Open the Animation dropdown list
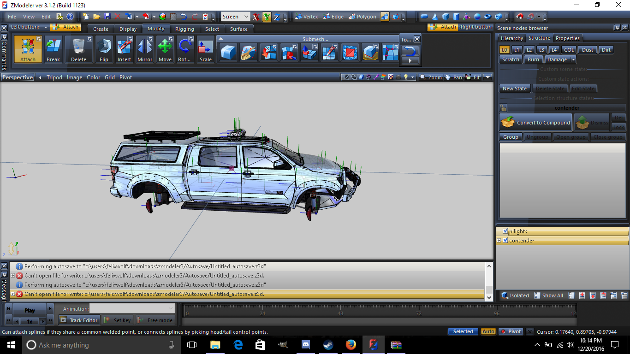 [171, 309]
